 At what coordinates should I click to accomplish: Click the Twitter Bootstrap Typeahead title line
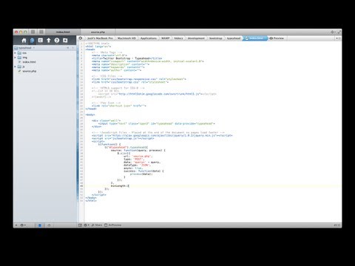click(127, 58)
